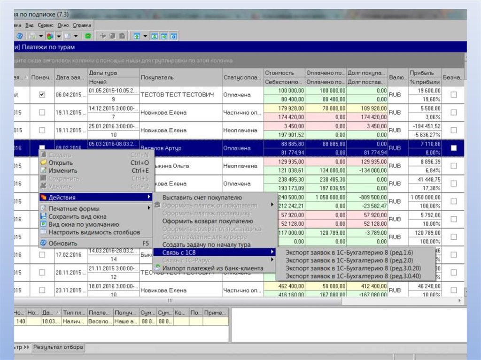Toggle Безна. checkbox in the Веселов Артур row
481x360 pixels.
(x=454, y=148)
